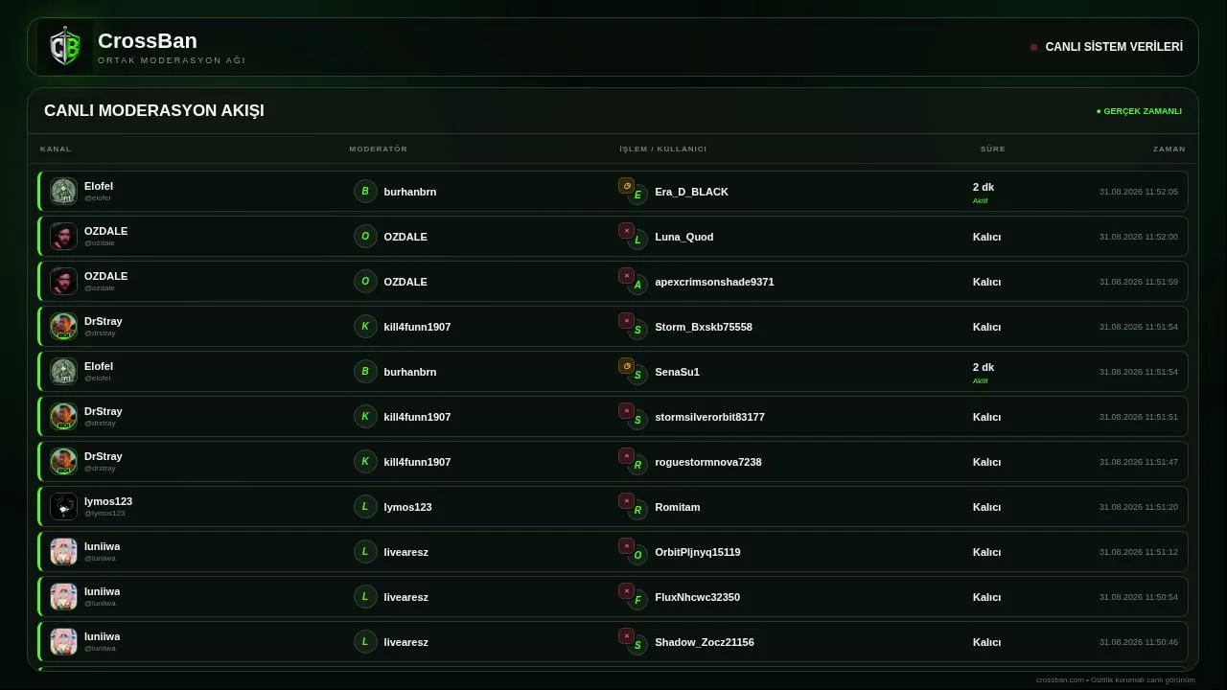Image resolution: width=1227 pixels, height=690 pixels.
Task: Select the ZAMAN column header
Action: coord(1169,149)
